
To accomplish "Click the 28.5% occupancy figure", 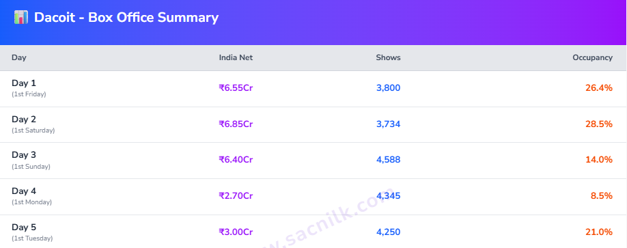I will click(599, 124).
